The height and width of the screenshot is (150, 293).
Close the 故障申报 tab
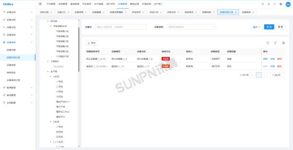point(213,12)
